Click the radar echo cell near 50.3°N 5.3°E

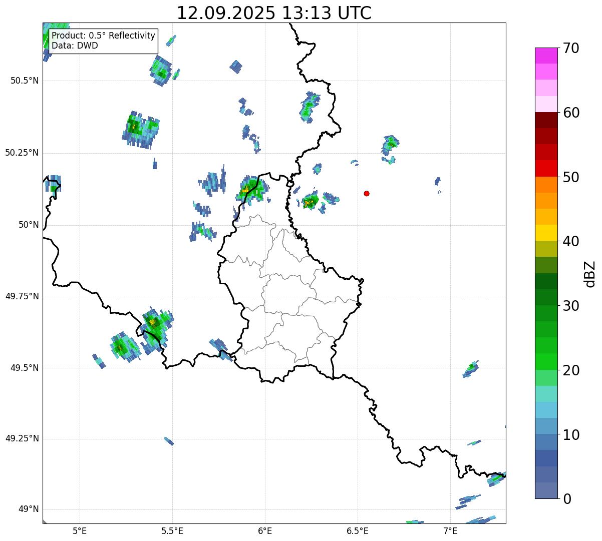click(x=141, y=129)
